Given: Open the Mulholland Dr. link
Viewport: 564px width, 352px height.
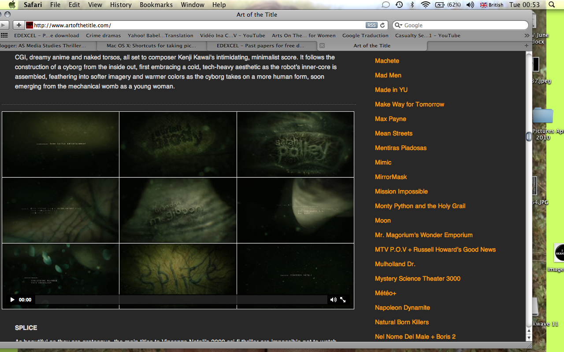Looking at the screenshot, I should [395, 264].
